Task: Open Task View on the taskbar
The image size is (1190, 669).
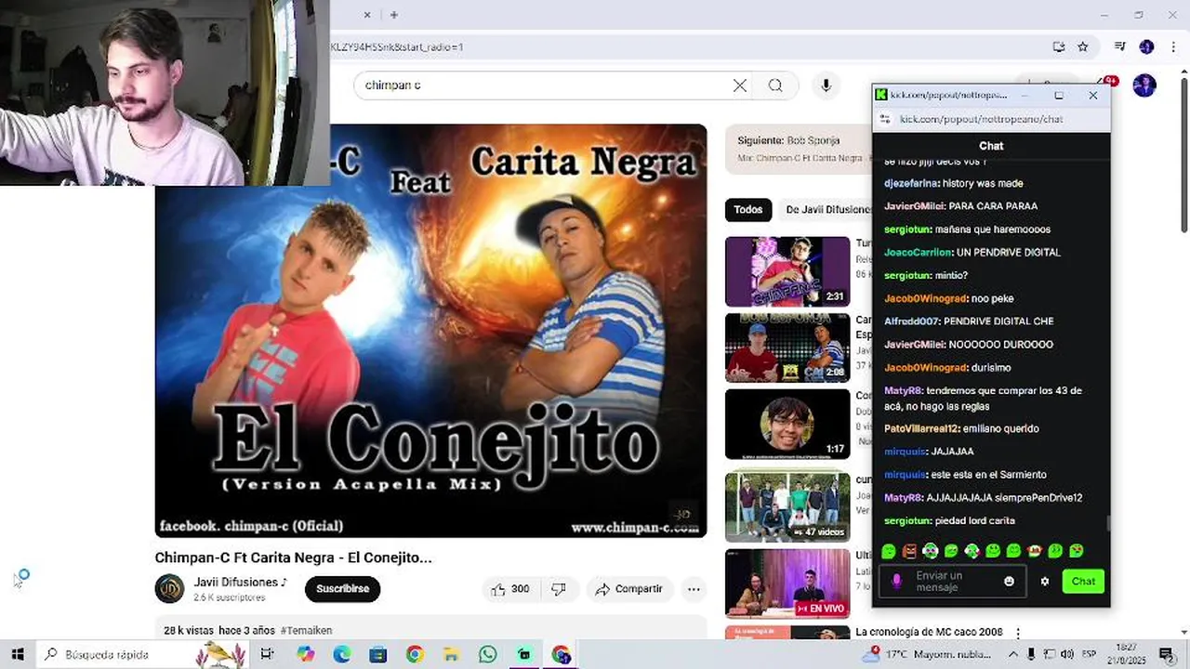Action: [x=267, y=654]
